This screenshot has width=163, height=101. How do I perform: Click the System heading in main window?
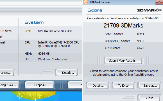click(34, 22)
